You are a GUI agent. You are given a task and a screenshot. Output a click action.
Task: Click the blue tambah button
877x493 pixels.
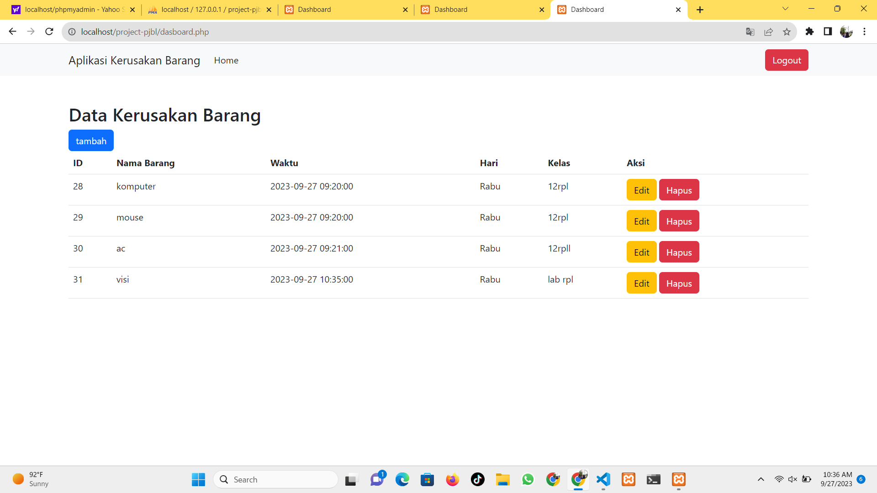click(91, 141)
